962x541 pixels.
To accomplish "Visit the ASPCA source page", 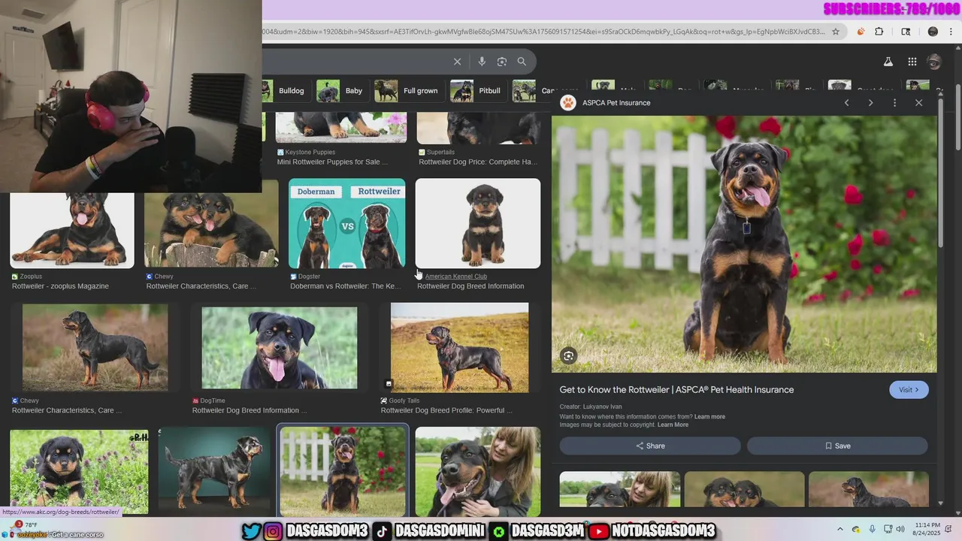I will click(909, 390).
